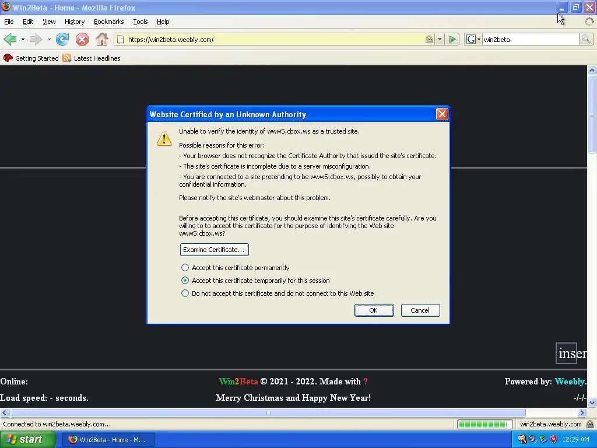Click Merry Christmas and Happy New Year text

293,398
